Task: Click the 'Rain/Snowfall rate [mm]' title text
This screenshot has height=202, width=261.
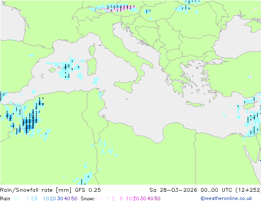Action: click(x=36, y=190)
